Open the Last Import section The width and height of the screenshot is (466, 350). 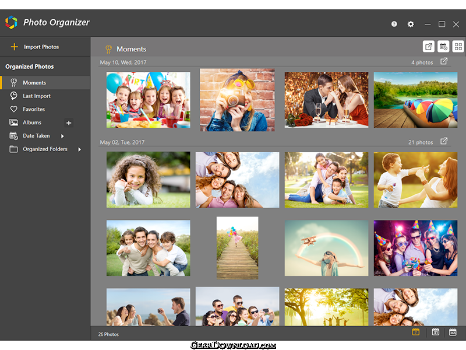(x=45, y=96)
